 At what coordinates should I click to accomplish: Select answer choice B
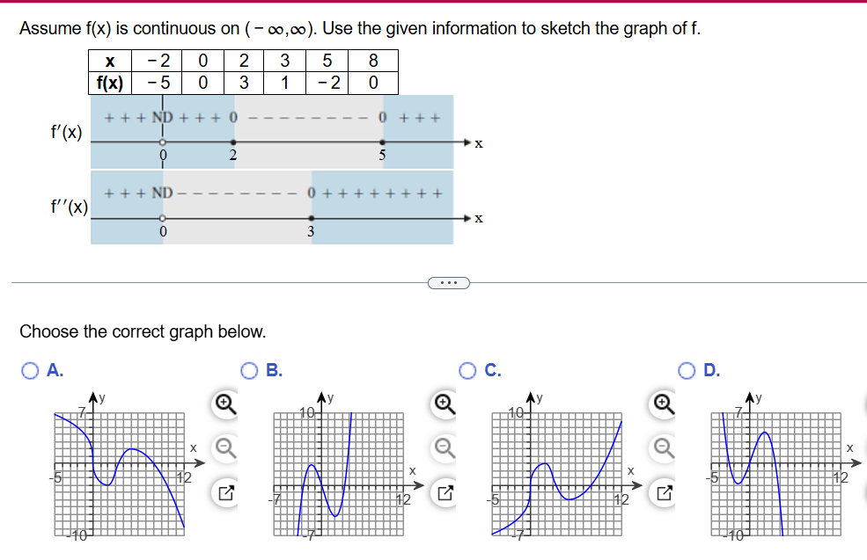[248, 369]
